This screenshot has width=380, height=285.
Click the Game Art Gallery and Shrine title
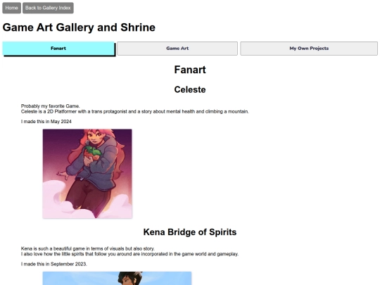pos(79,27)
